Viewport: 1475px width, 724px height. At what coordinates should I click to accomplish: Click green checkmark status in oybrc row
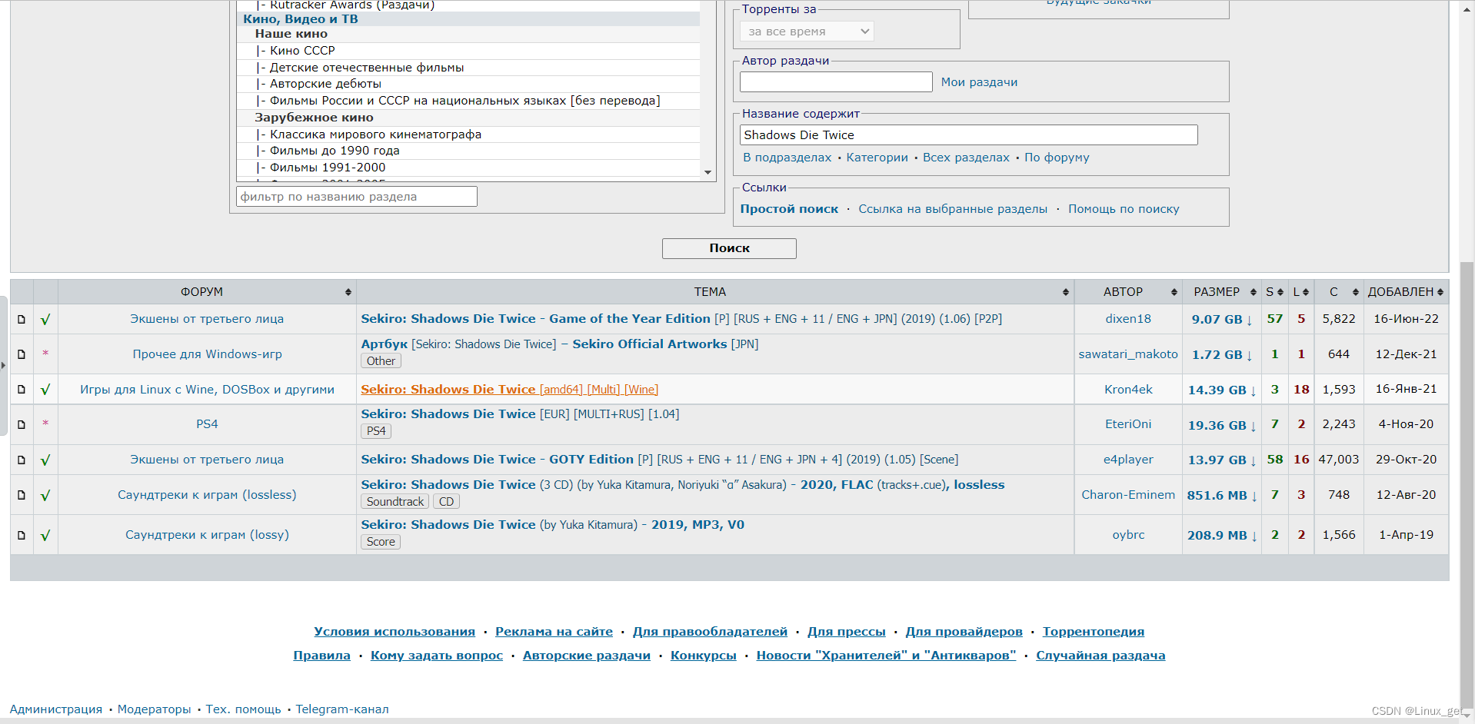pos(45,535)
